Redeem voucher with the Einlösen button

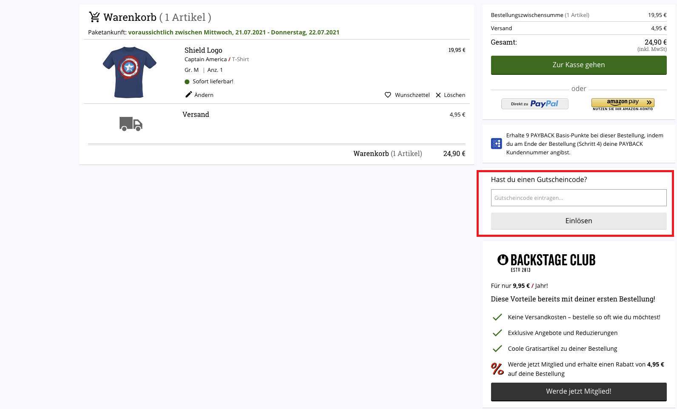pos(578,221)
